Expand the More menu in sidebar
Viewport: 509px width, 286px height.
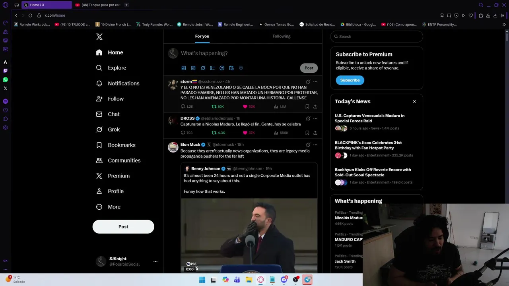pyautogui.click(x=108, y=207)
